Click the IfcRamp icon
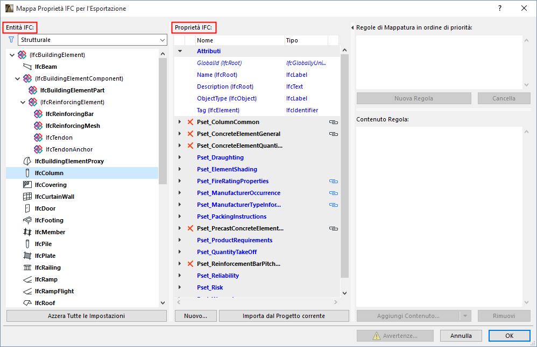Screen dimensions: 537x347 27,279
